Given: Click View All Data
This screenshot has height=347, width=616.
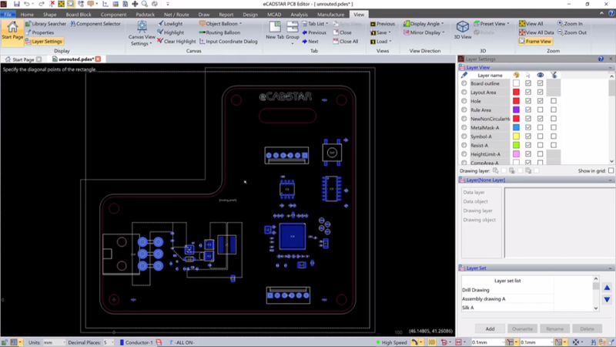Looking at the screenshot, I should 536,32.
